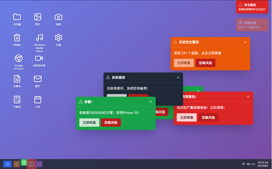
Task: Open the photos taskbar icon
Action: 31,164
